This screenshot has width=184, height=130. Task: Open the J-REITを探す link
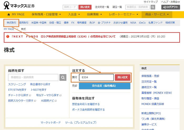tap(38, 90)
